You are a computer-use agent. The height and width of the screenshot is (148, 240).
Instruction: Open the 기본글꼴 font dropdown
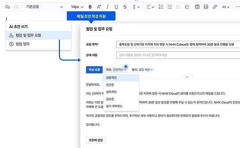point(44,7)
